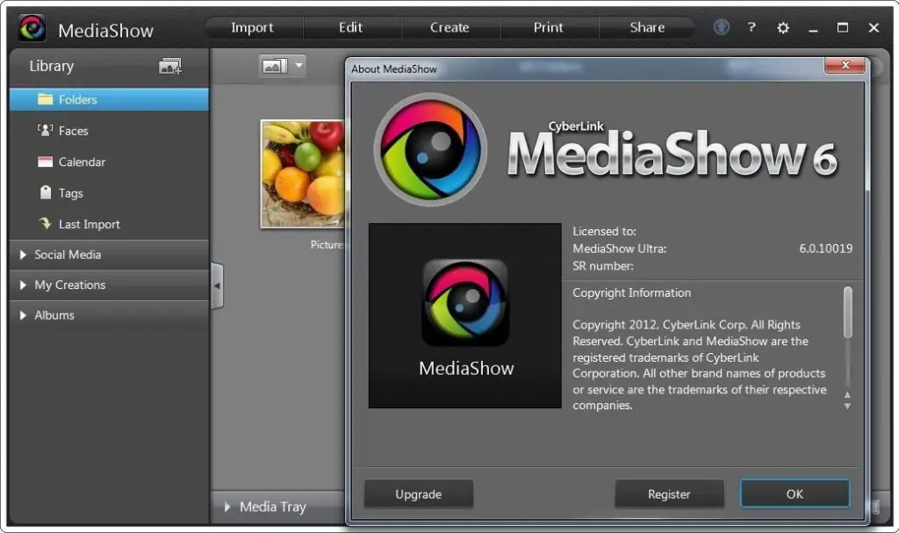Open the thumbnail view dropdown arrow

pyautogui.click(x=298, y=66)
